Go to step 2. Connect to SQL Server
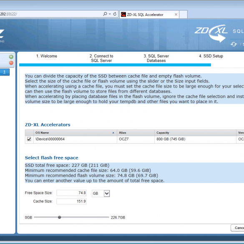The height and width of the screenshot is (244, 244). (x=101, y=58)
